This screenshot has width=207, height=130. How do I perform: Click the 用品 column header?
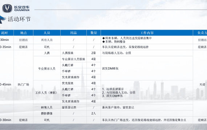pyautogui.click(x=73, y=33)
